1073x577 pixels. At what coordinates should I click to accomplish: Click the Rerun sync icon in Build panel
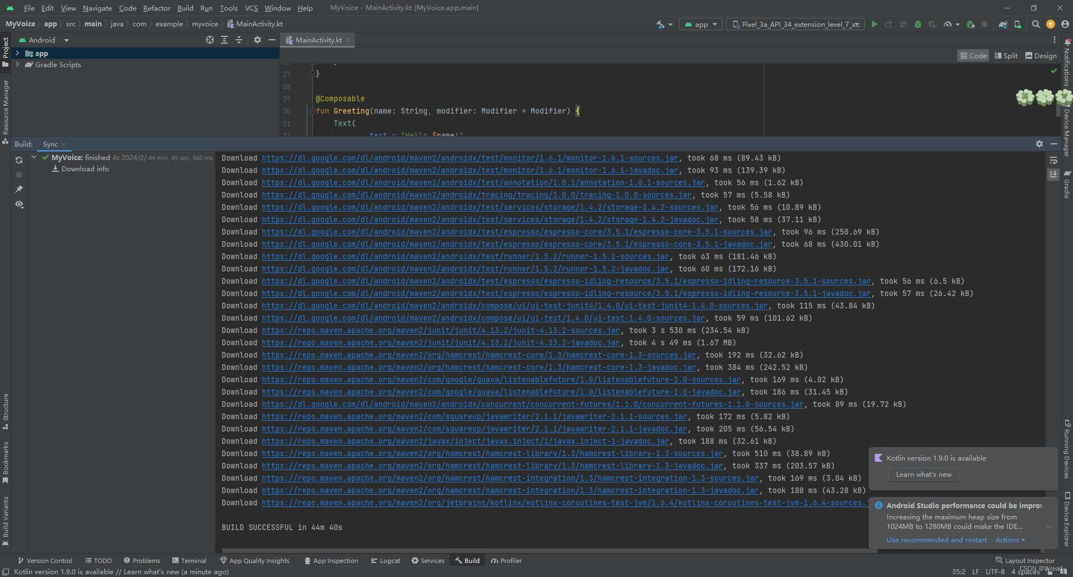click(x=19, y=160)
